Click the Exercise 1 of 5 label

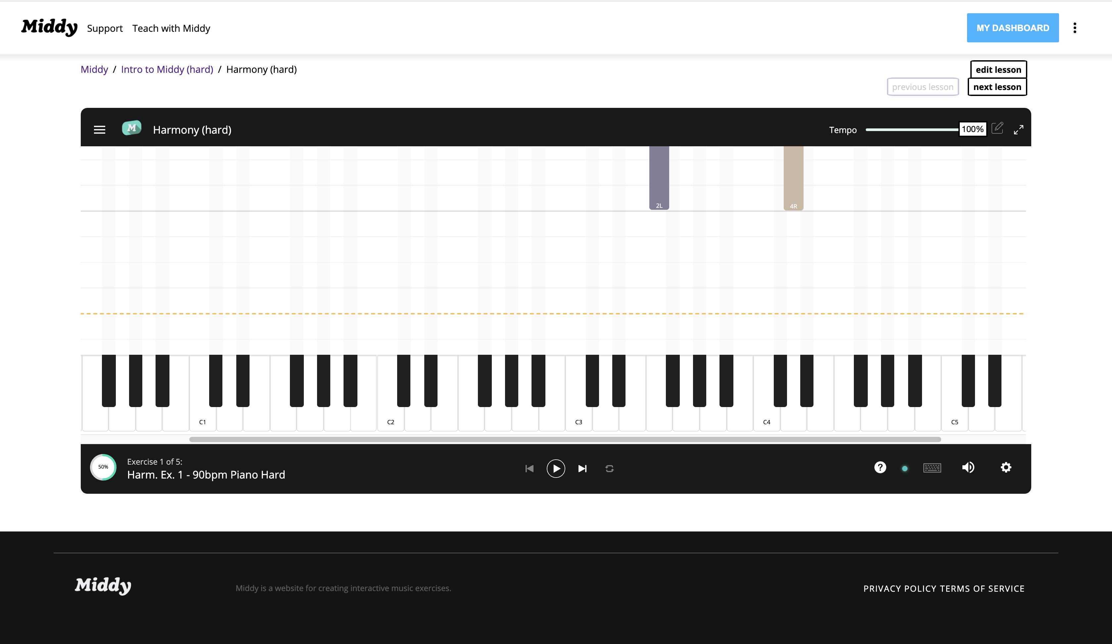(x=155, y=461)
